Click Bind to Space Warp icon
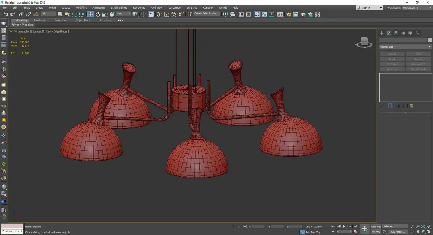Screen dimensions: 433x235 point(36,14)
